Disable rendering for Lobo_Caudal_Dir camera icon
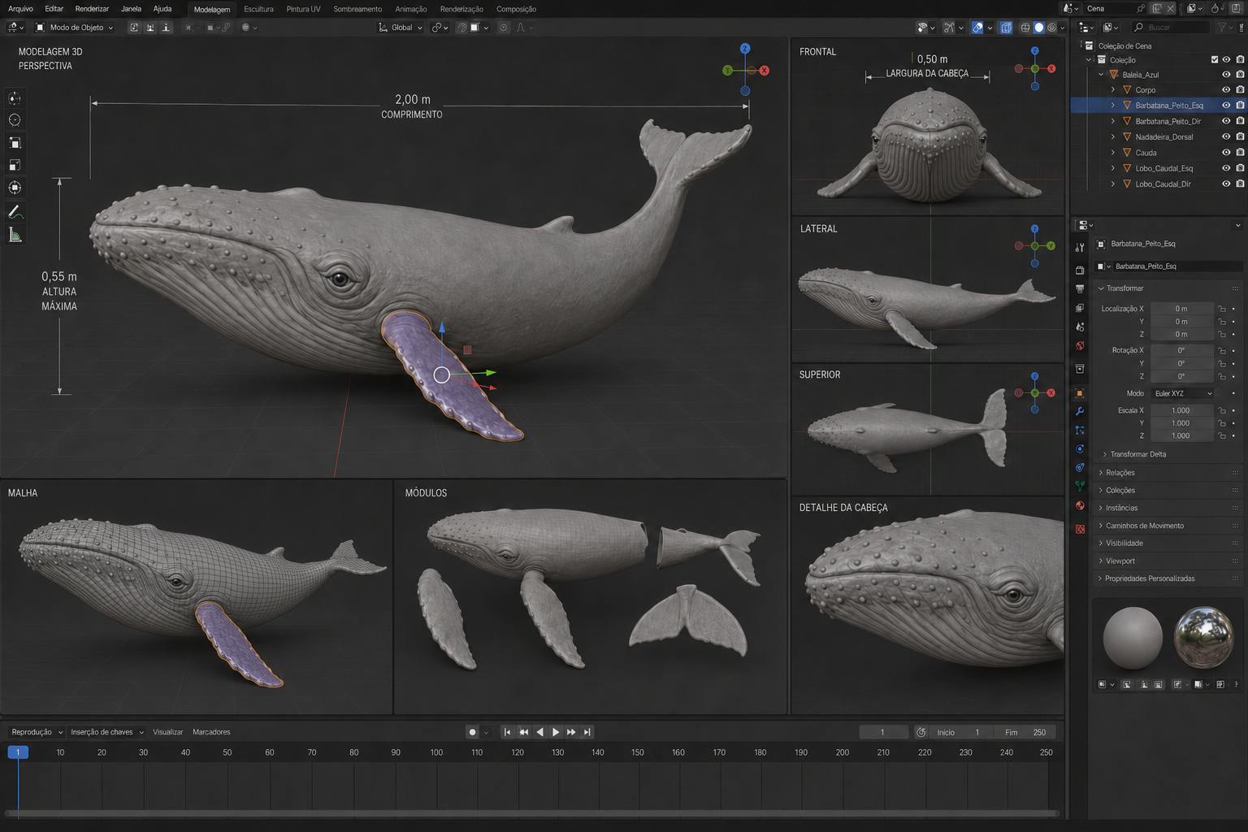The image size is (1248, 832). [1240, 184]
